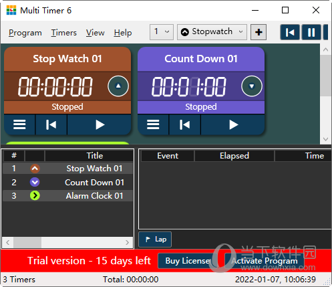The height and width of the screenshot is (287, 332).
Task: Click the Stopped status on Stop Watch 01
Action: coord(67,107)
